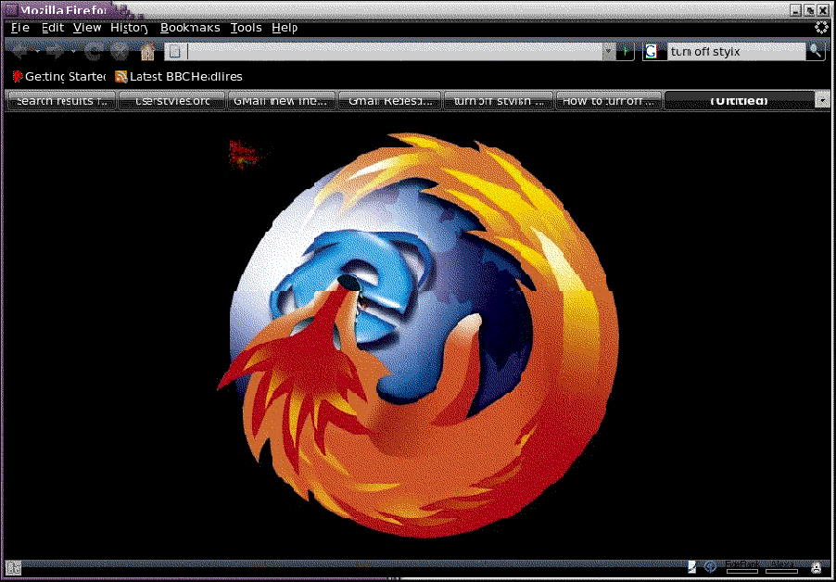836x582 pixels.
Task: Click the Firefox logo image on the page
Action: [417, 335]
